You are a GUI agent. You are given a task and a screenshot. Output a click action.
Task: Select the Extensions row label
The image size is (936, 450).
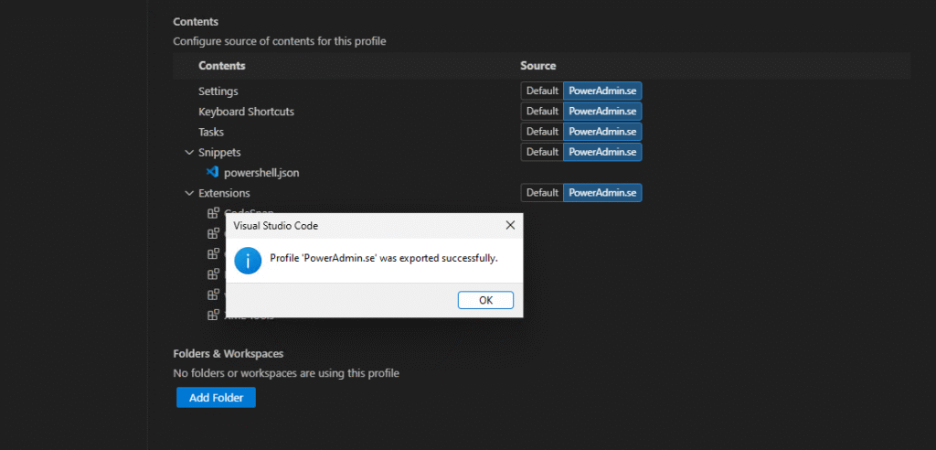225,193
